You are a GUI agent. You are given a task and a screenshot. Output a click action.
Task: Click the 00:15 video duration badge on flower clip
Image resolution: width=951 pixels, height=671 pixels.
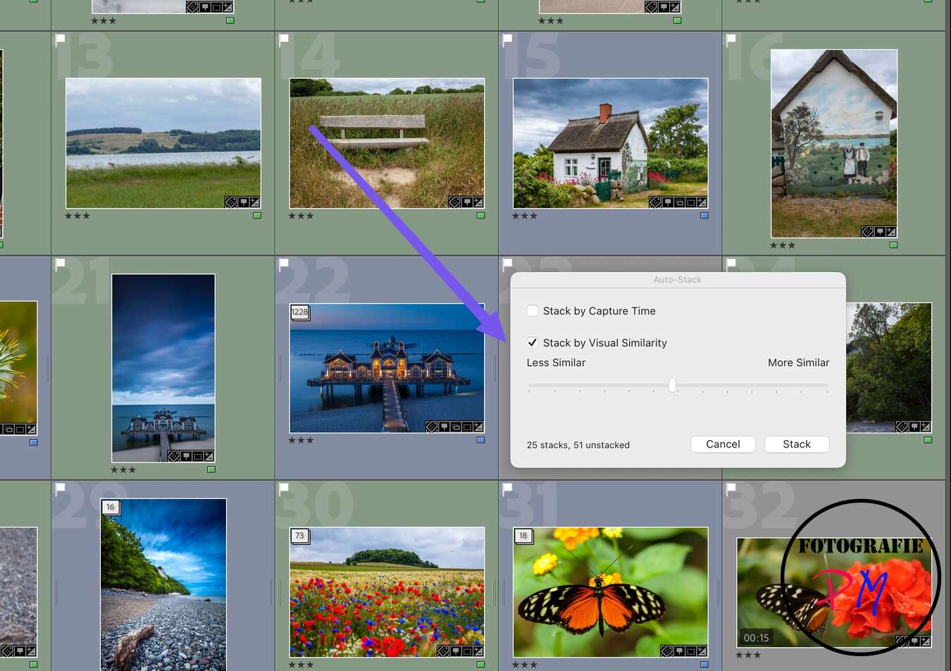click(756, 637)
